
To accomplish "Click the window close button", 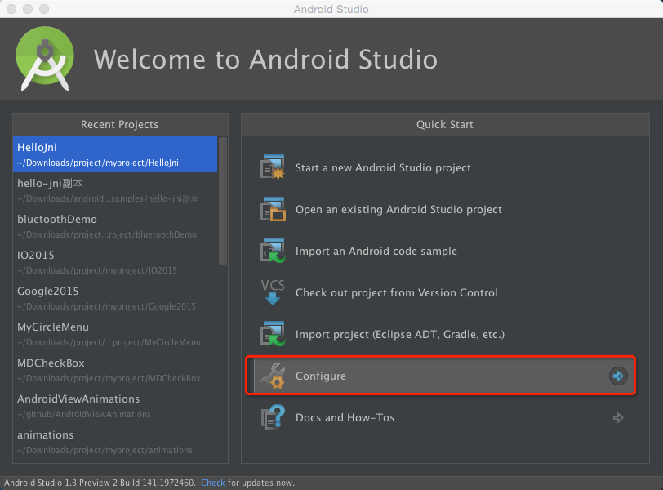I will 11,9.
